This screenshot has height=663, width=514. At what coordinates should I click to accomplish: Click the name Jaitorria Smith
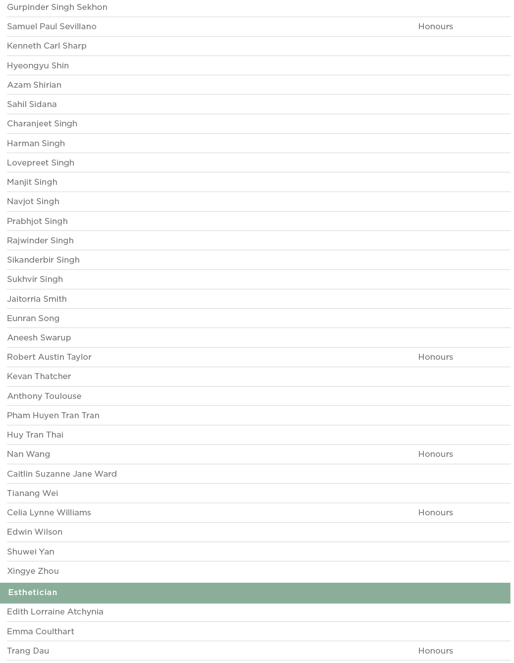(37, 299)
